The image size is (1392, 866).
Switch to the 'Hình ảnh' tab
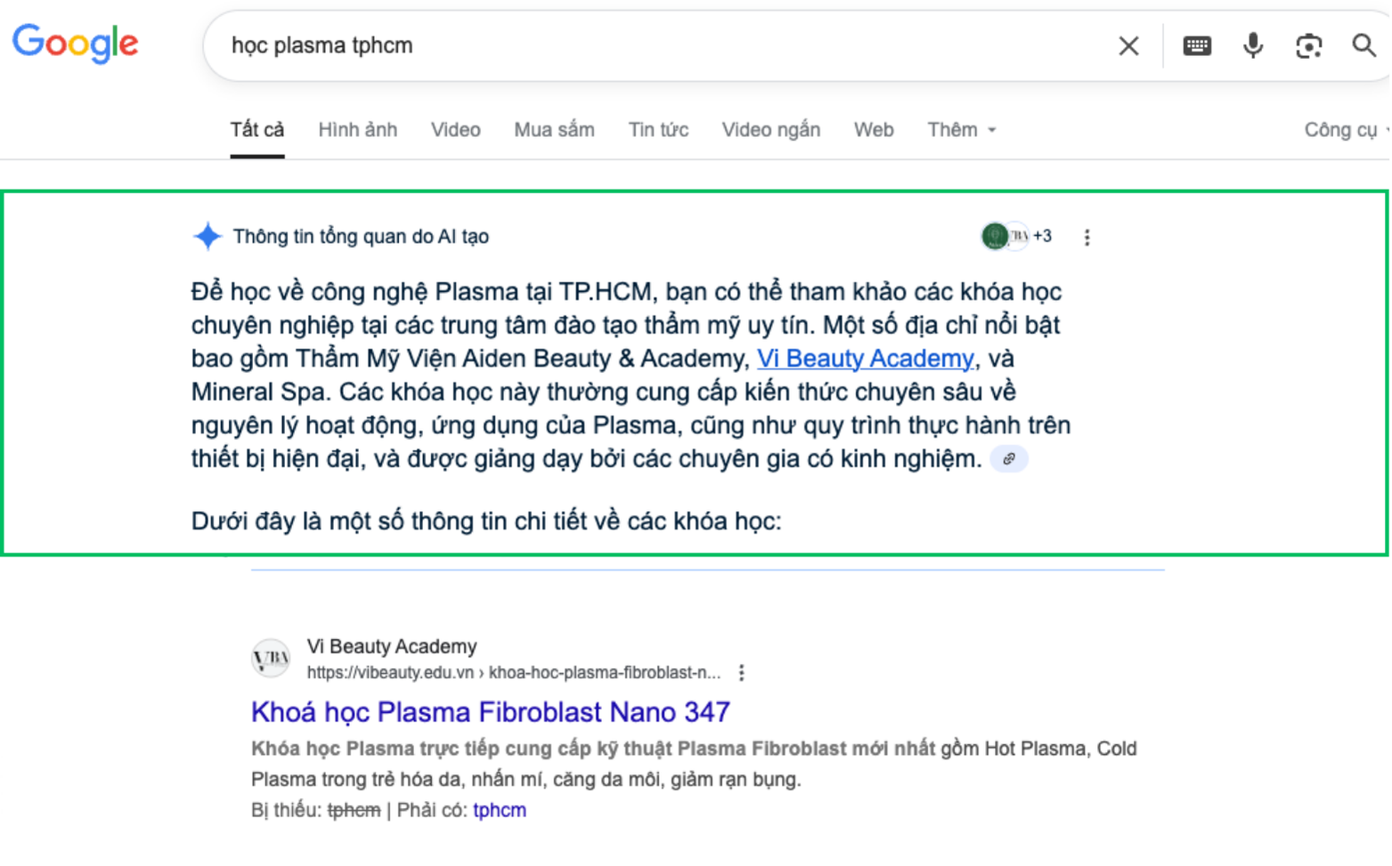(358, 130)
